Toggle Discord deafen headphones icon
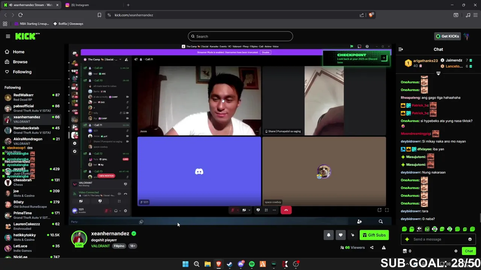The image size is (481, 270). tap(116, 211)
